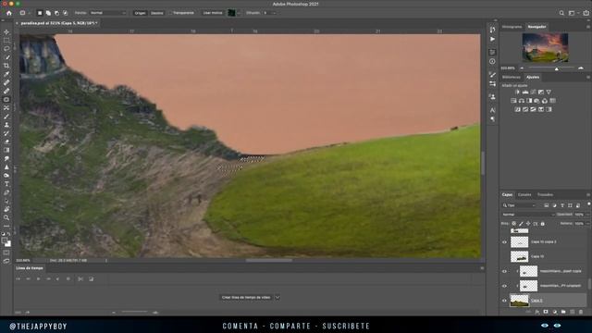Select the Move tool

tap(6, 32)
